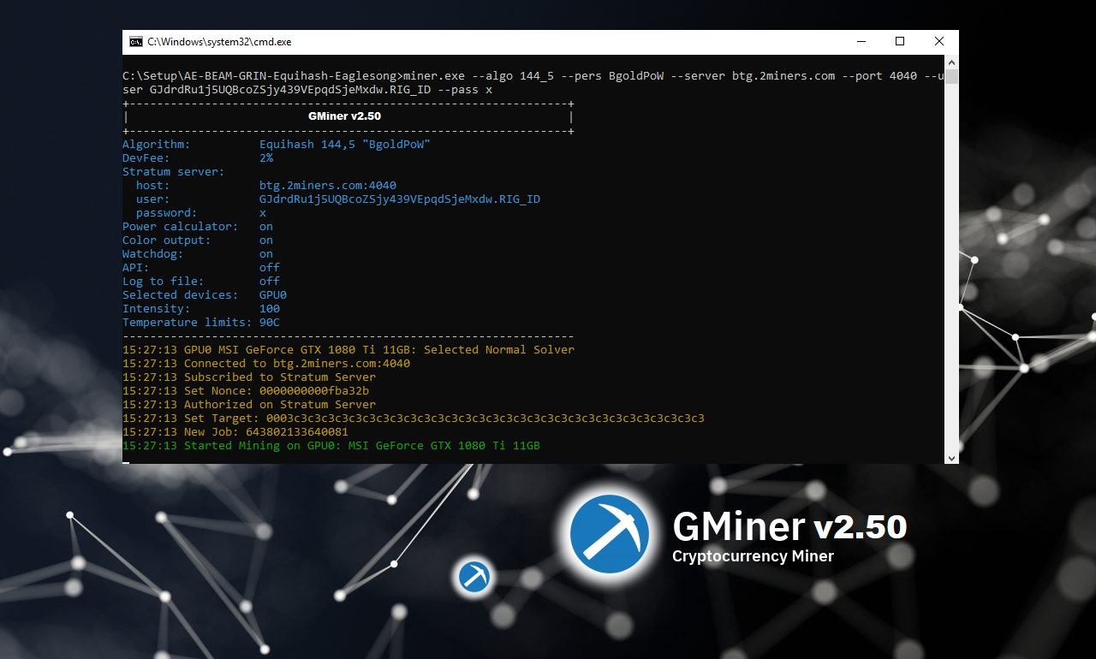Click the console scrollbar down arrow
This screenshot has width=1096, height=659.
950,457
